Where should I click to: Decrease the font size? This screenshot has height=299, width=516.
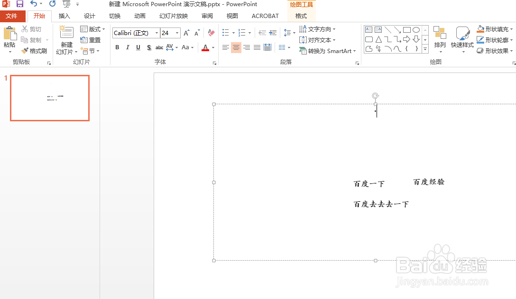tap(197, 33)
